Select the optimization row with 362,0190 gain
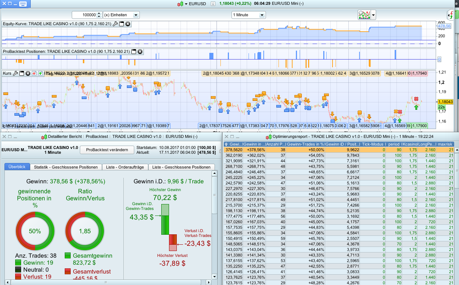The height and width of the screenshot is (285, 459). point(233,156)
